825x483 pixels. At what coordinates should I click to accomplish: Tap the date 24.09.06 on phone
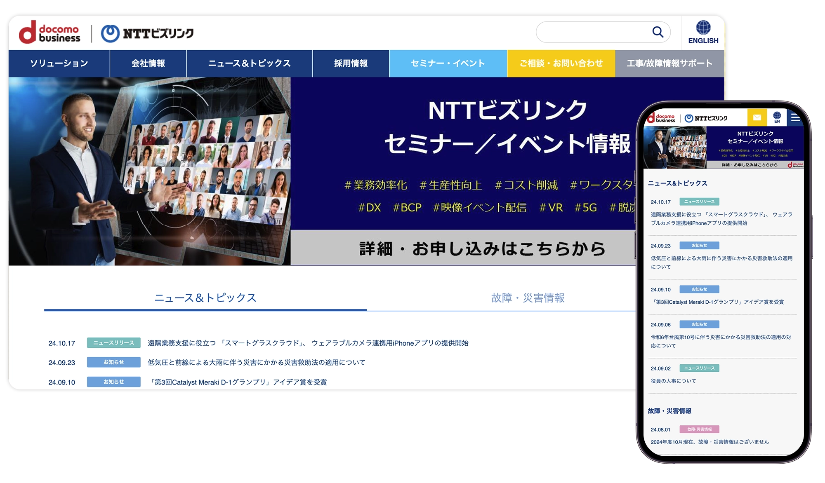tap(660, 325)
